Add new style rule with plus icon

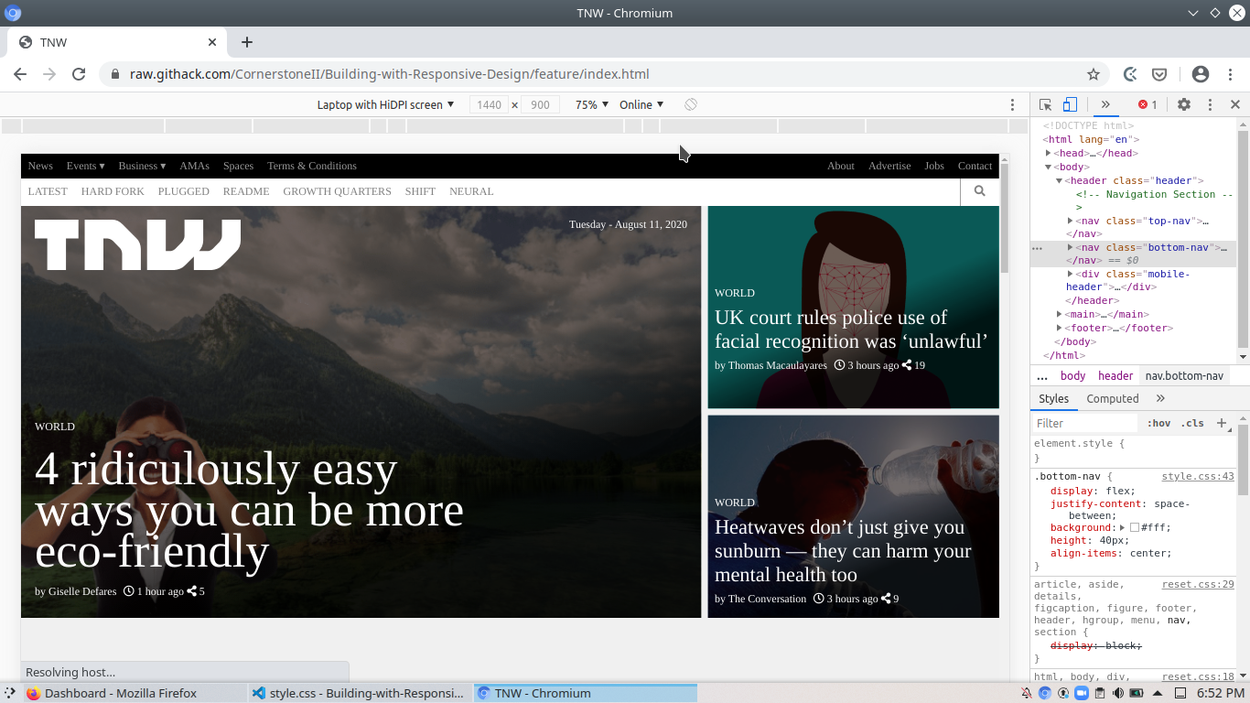[x=1221, y=423]
